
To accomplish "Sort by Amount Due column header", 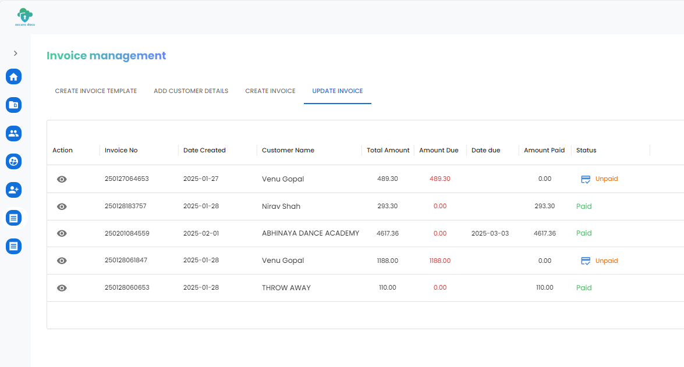I will coord(438,151).
